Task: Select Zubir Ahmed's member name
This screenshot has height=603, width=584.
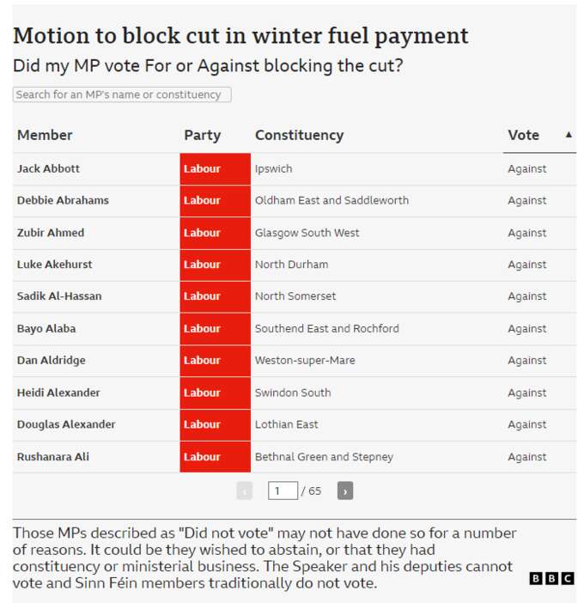Action: (51, 233)
